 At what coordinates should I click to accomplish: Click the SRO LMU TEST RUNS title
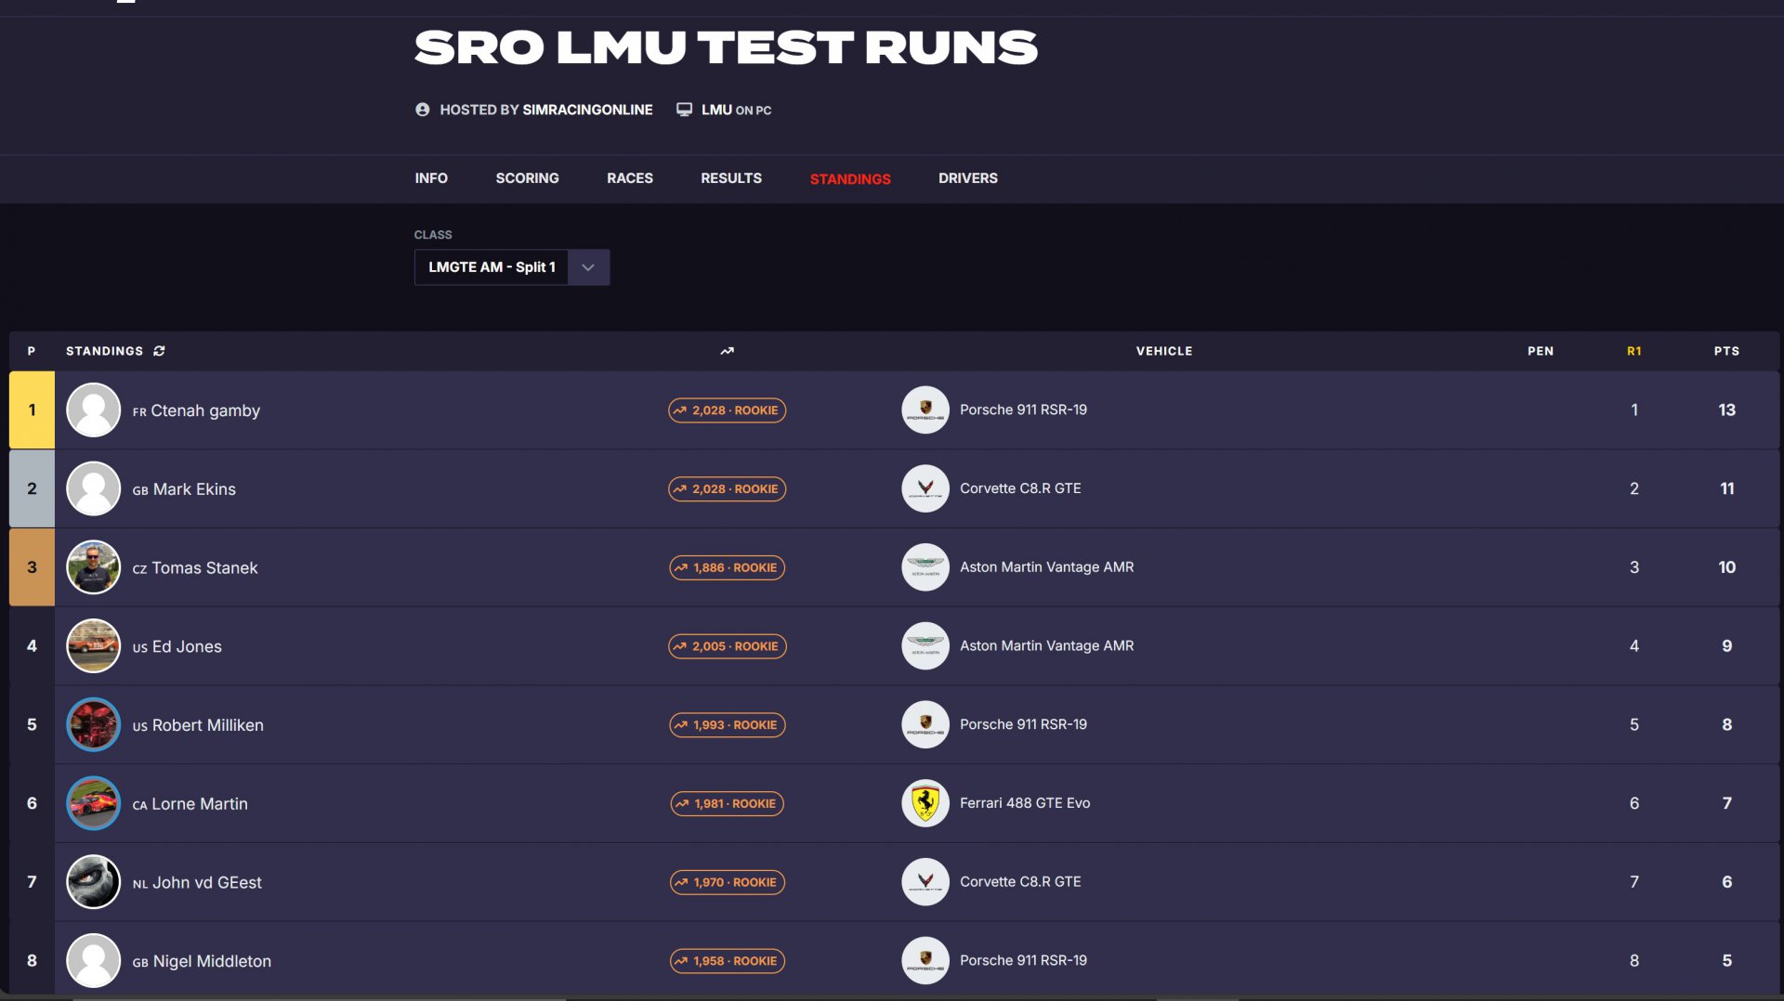[726, 47]
